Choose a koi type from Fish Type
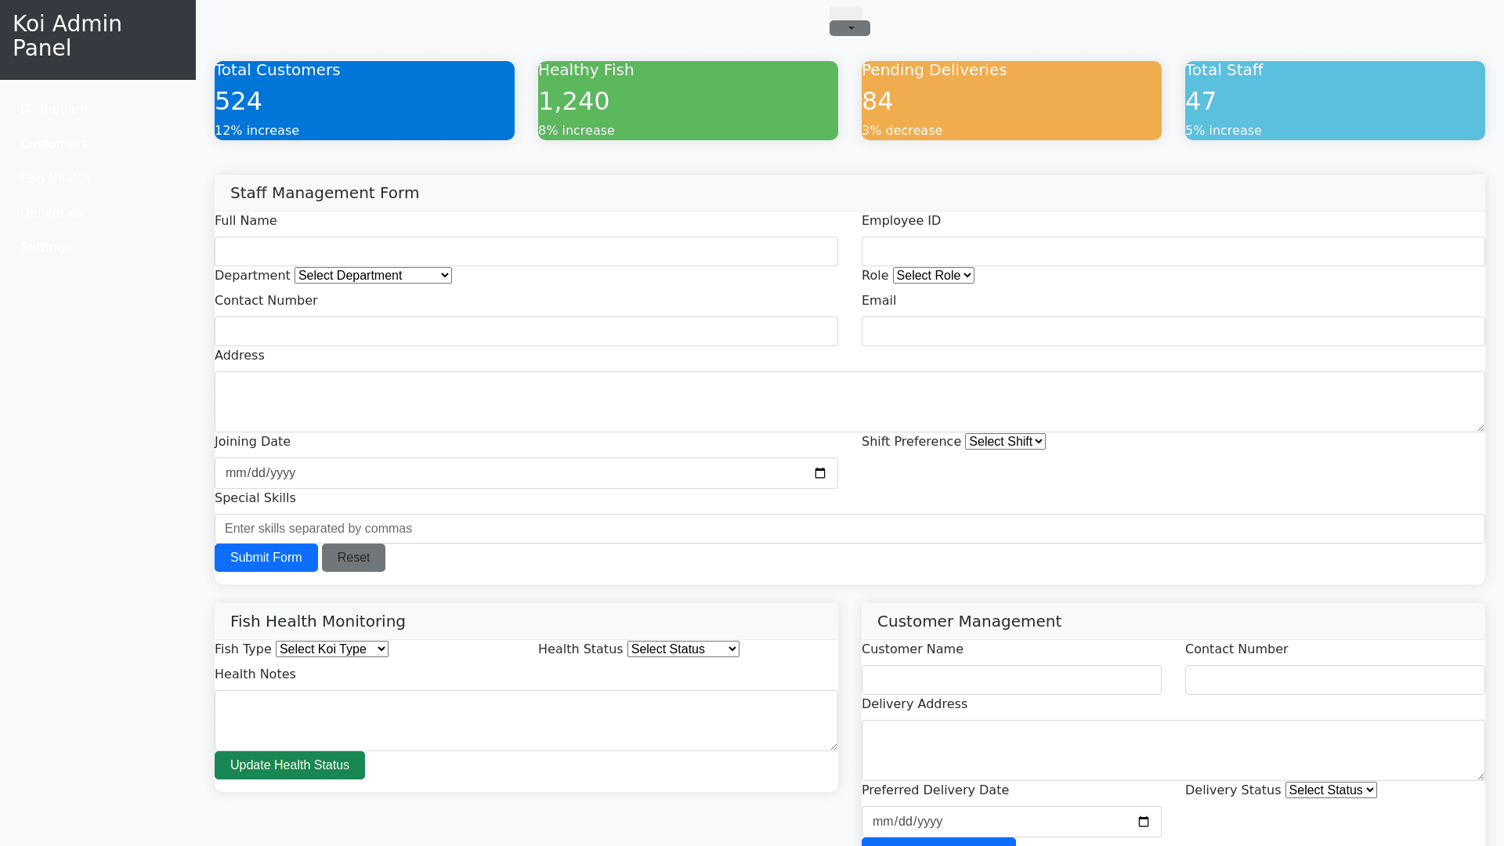 point(331,649)
